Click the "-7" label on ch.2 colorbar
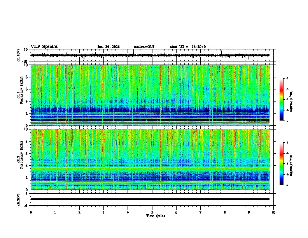The height and width of the screenshot is (238, 308). (x=287, y=185)
